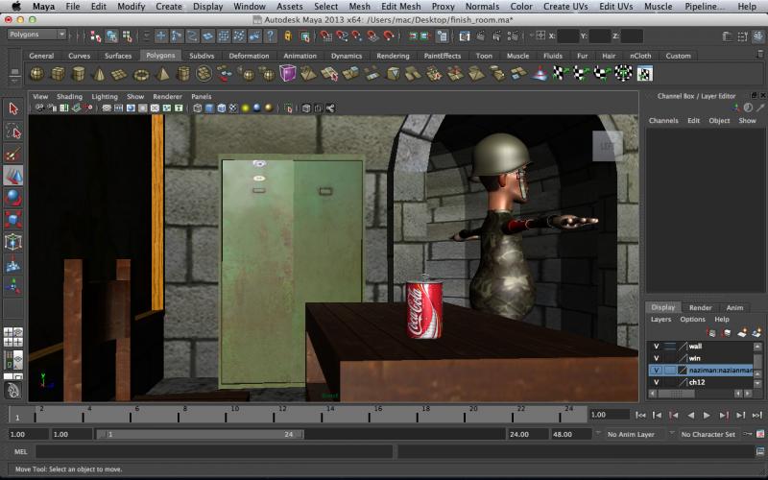Screen dimensions: 768x480
Task: Create a polygon sphere from the shelf
Action: point(36,74)
